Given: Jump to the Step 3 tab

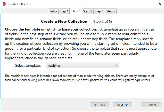Looking at the screenshot, I should point(87,11).
